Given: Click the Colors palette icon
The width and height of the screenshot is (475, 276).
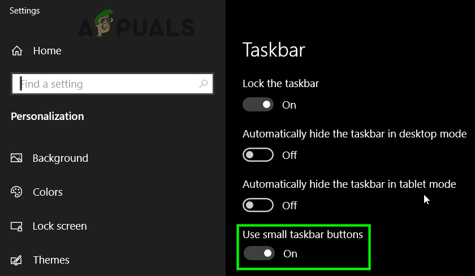Looking at the screenshot, I should (16, 192).
